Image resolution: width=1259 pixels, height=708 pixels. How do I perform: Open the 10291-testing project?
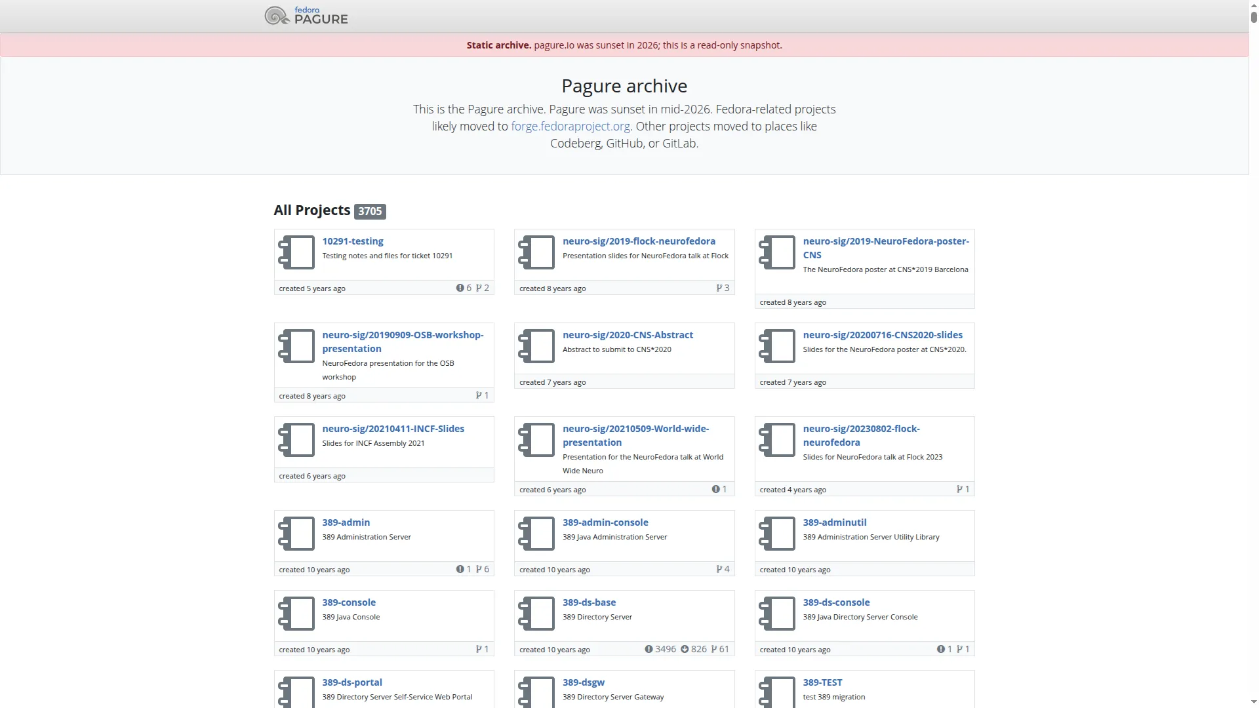(x=353, y=241)
